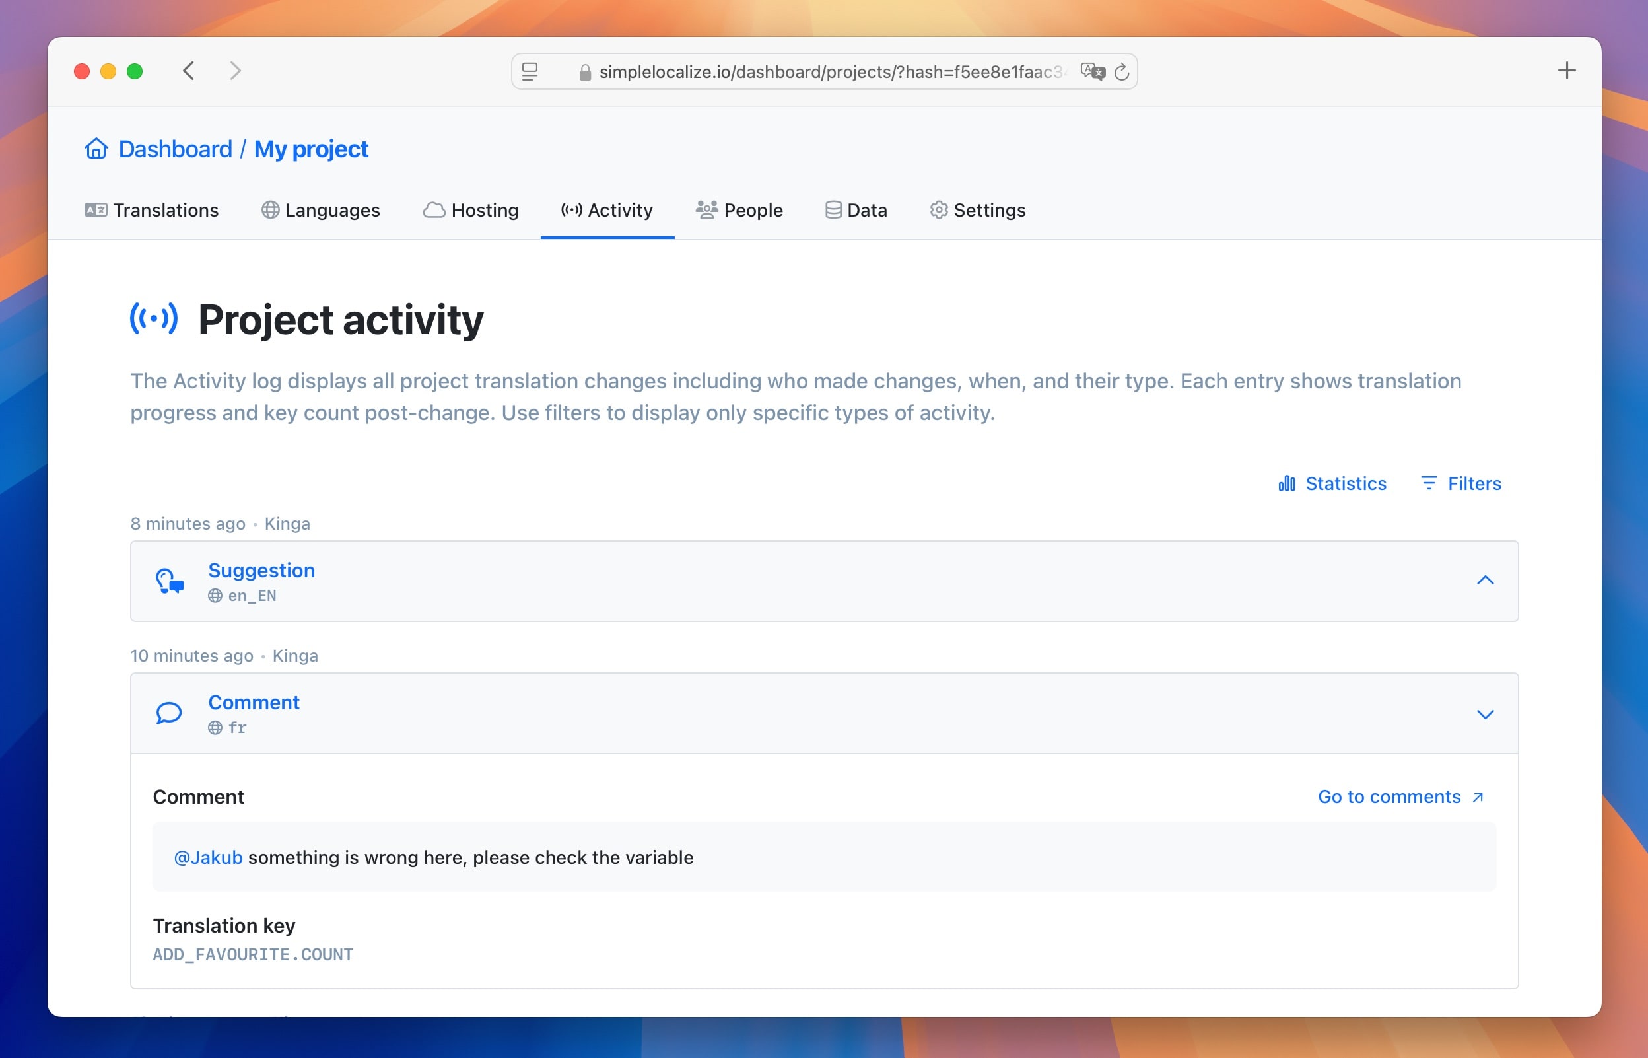Open the Hosting tab
The height and width of the screenshot is (1058, 1648).
pyautogui.click(x=471, y=210)
